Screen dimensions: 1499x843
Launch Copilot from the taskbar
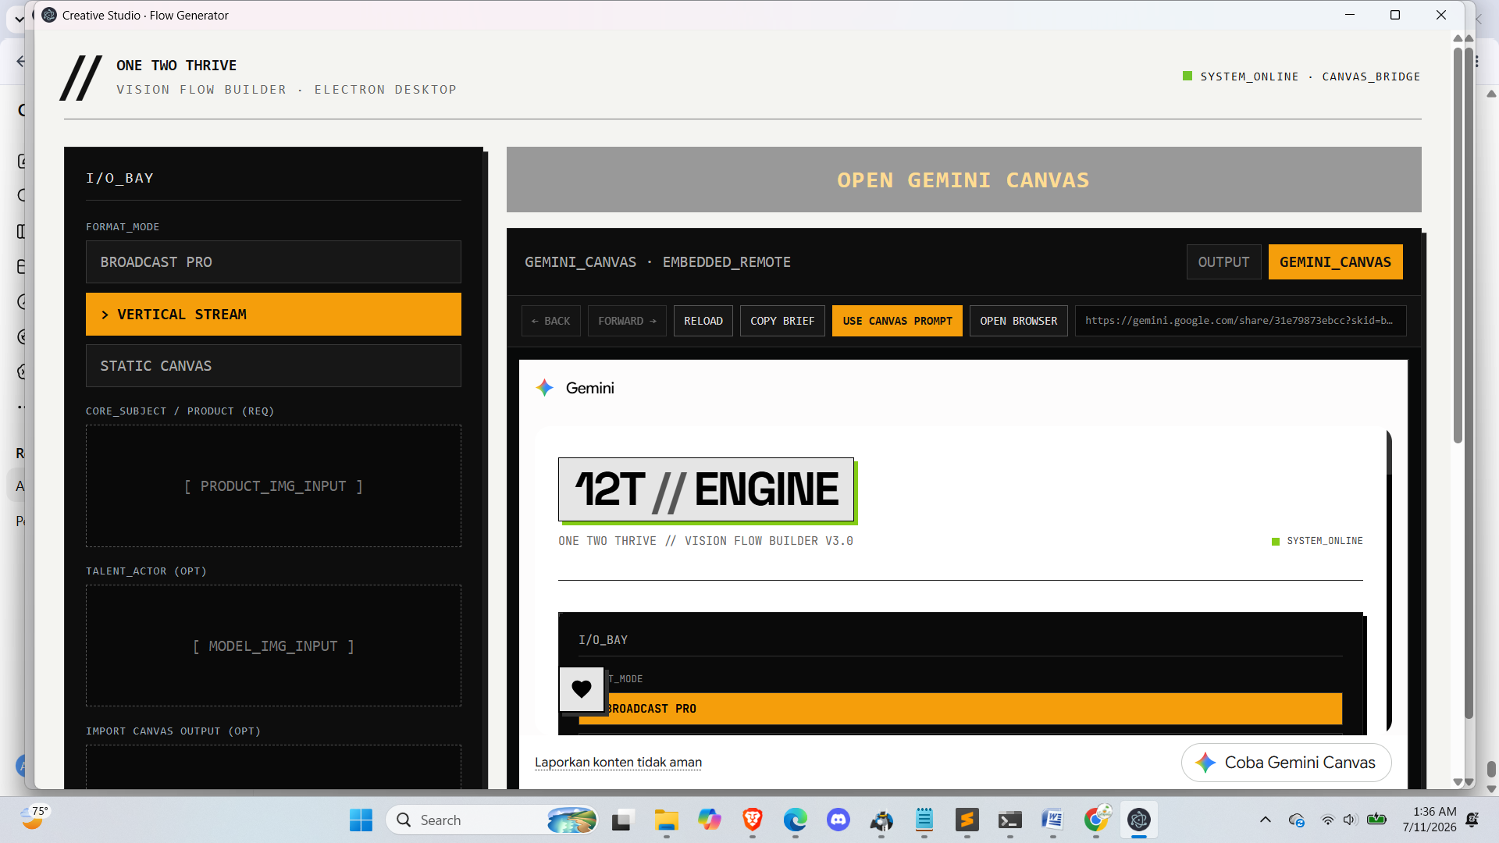click(709, 820)
